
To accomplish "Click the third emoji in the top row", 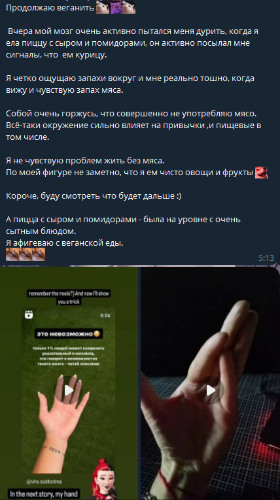I will (129, 7).
